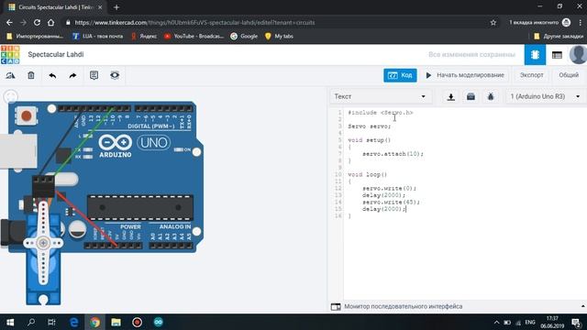The image size is (587, 330).
Task: Open the notes annotation tool
Action: pyautogui.click(x=94, y=75)
